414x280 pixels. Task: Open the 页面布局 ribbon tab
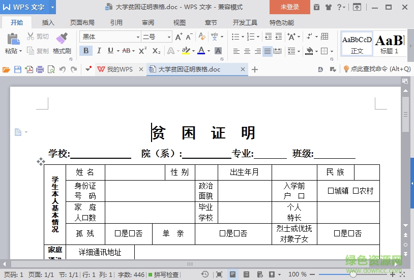[x=83, y=23]
